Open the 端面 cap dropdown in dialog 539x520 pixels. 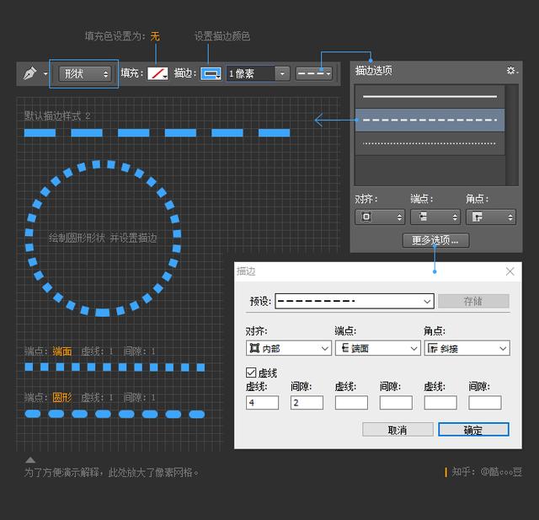(378, 348)
